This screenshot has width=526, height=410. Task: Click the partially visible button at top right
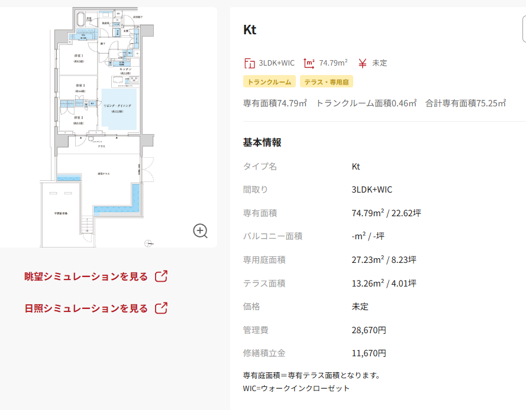524,30
